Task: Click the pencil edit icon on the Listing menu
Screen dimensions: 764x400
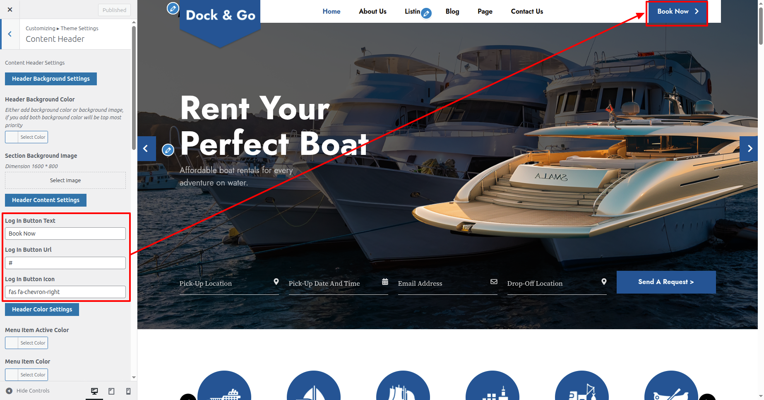Action: tap(426, 14)
